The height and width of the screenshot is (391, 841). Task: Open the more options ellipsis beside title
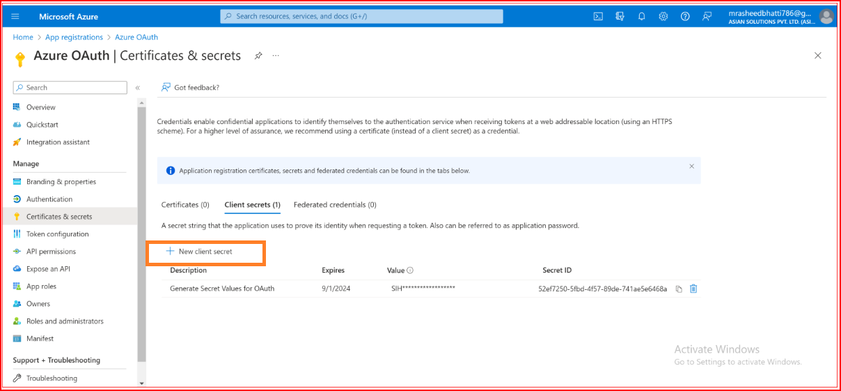(x=276, y=56)
